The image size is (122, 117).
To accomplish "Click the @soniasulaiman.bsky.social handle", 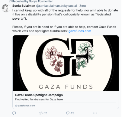I will coord(56,6).
